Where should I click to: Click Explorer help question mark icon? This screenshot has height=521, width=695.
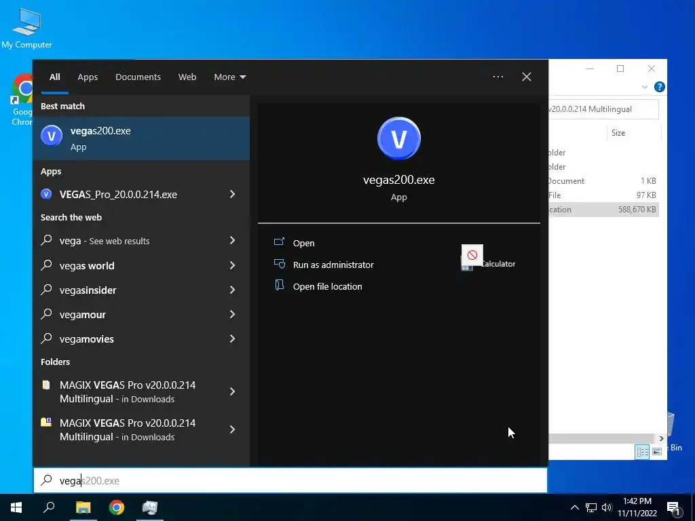(660, 87)
